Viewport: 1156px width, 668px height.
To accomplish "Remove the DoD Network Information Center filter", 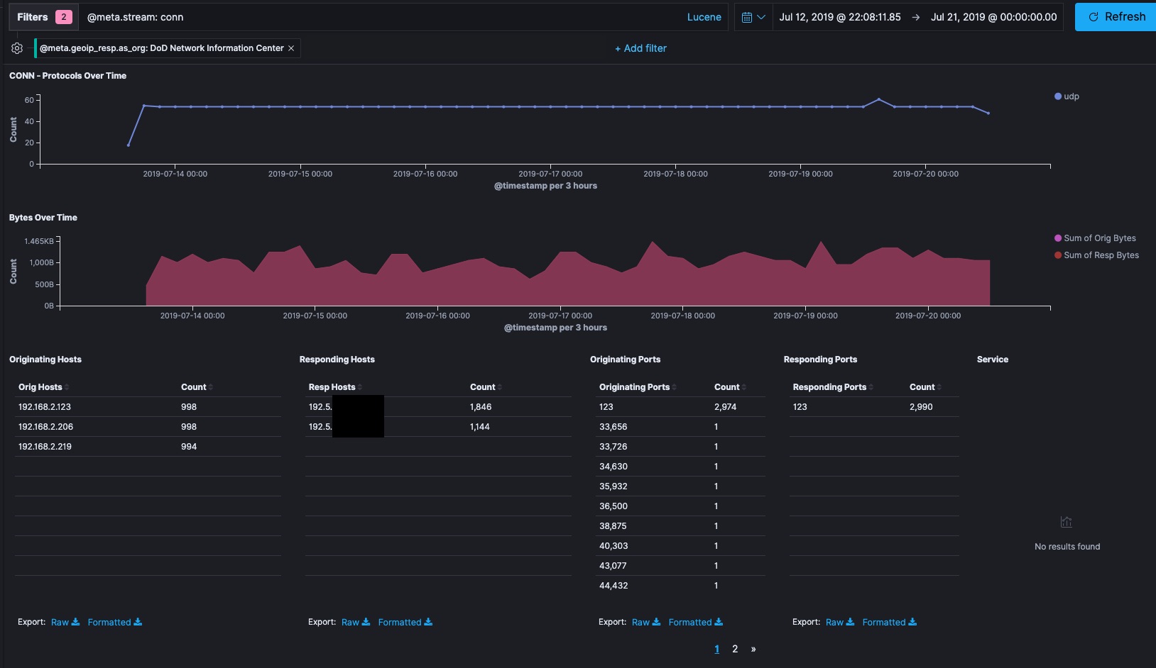I will point(291,48).
